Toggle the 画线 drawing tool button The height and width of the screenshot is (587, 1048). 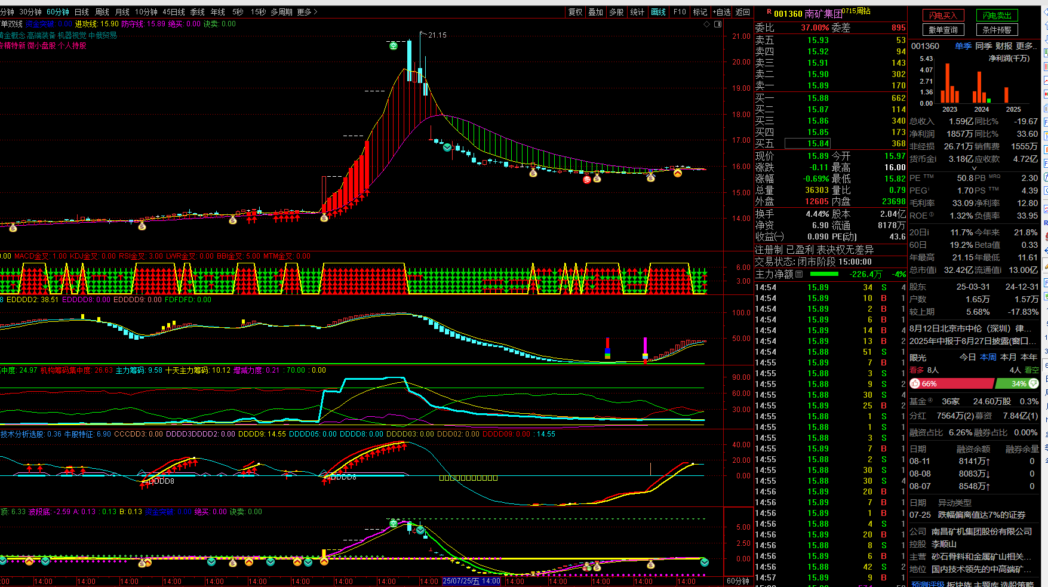click(x=659, y=12)
